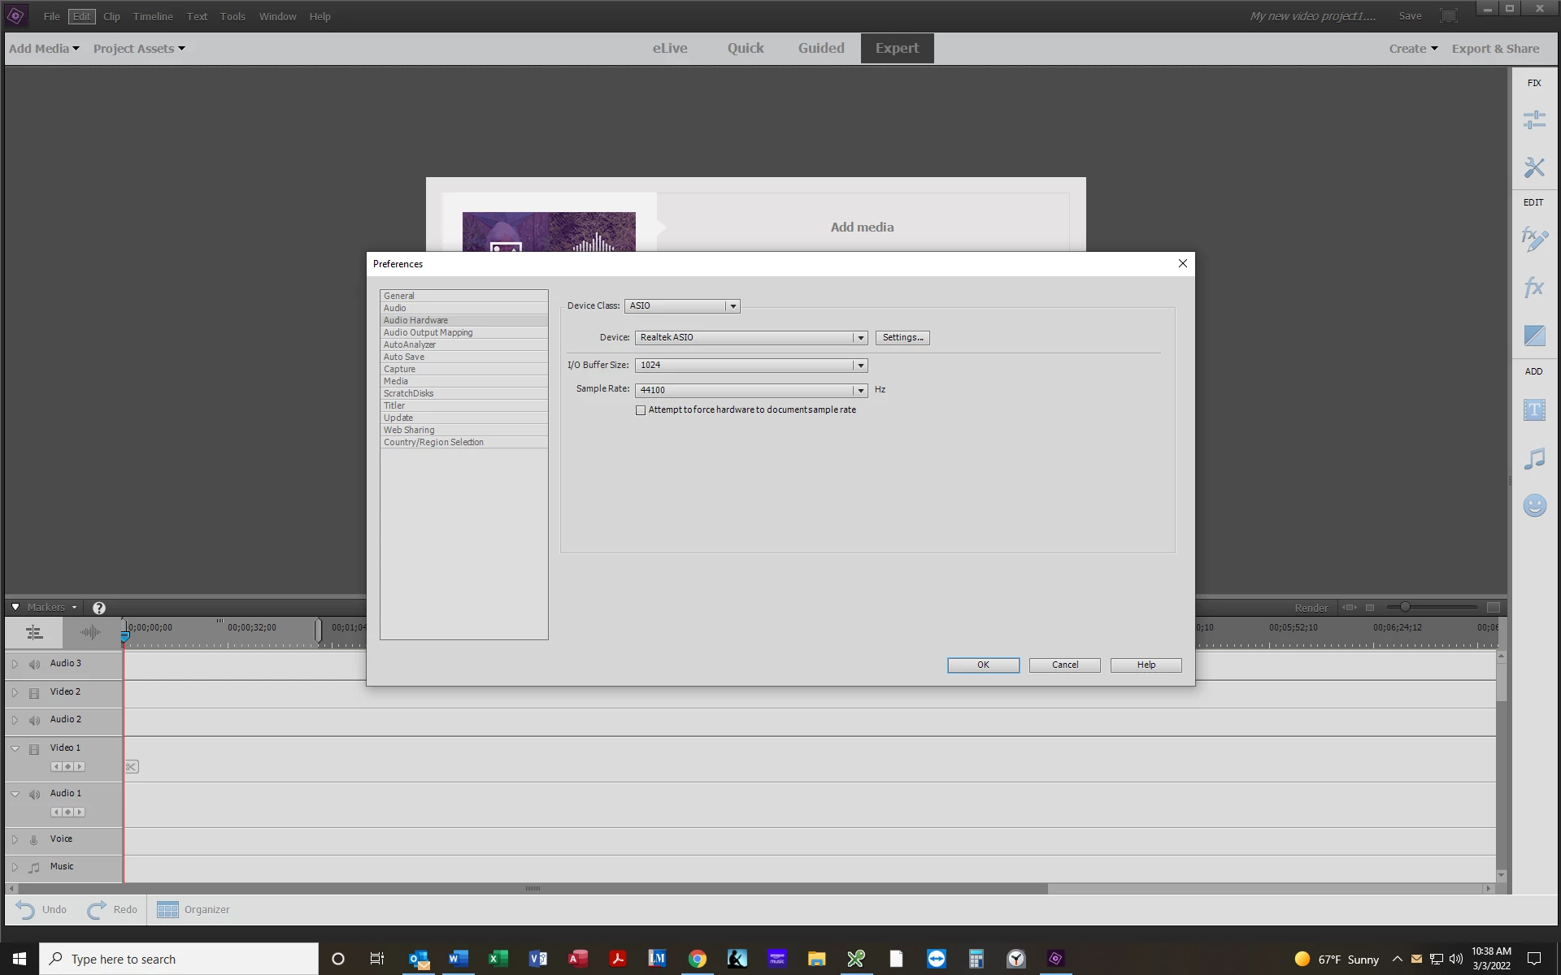The height and width of the screenshot is (975, 1561).
Task: Click the Settings... button next to Device
Action: (x=902, y=338)
